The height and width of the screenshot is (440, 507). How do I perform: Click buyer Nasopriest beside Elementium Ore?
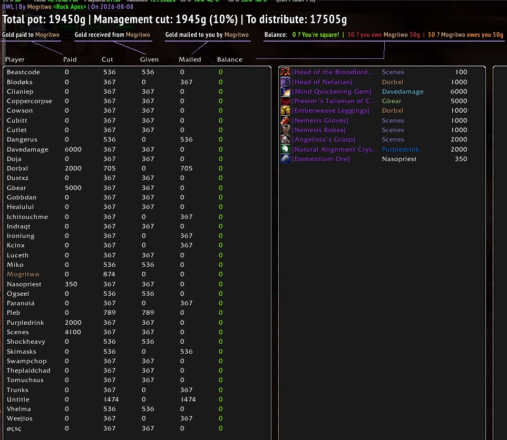click(399, 159)
